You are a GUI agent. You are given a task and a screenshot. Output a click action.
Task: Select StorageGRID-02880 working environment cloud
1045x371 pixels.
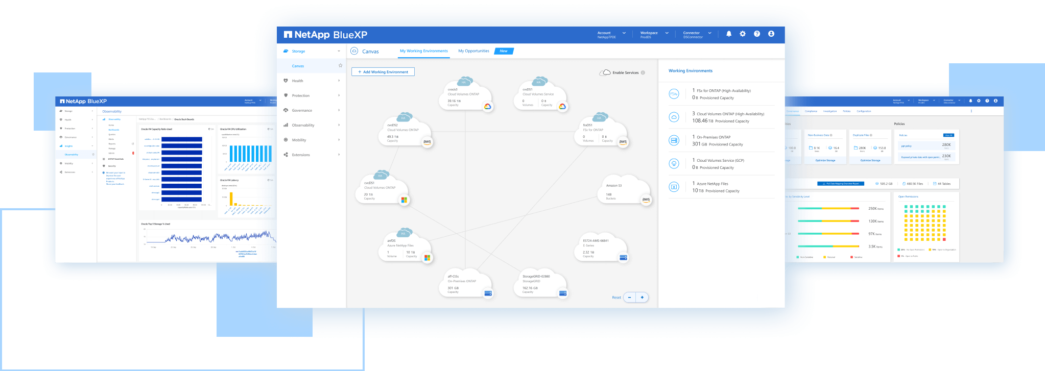coord(540,283)
